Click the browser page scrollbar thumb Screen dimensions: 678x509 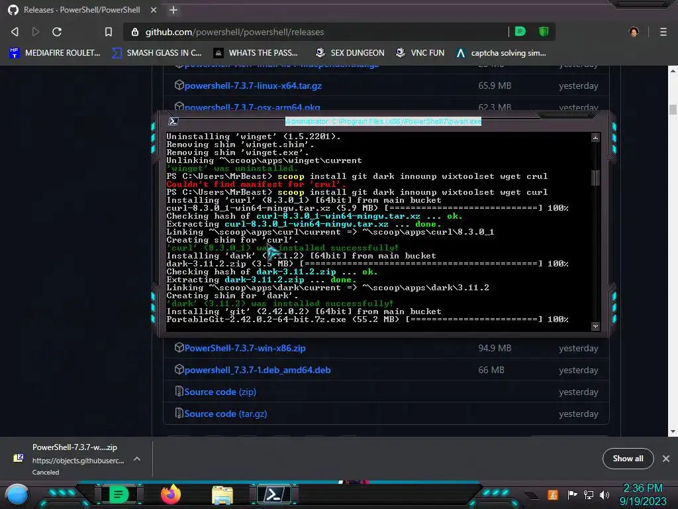tap(673, 109)
